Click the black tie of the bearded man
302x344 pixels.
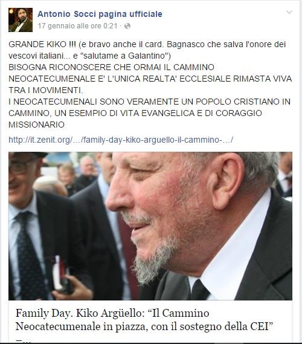[x=199, y=290]
